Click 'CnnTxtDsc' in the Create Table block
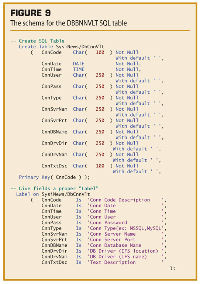The height and width of the screenshot is (284, 200). pos(54,166)
